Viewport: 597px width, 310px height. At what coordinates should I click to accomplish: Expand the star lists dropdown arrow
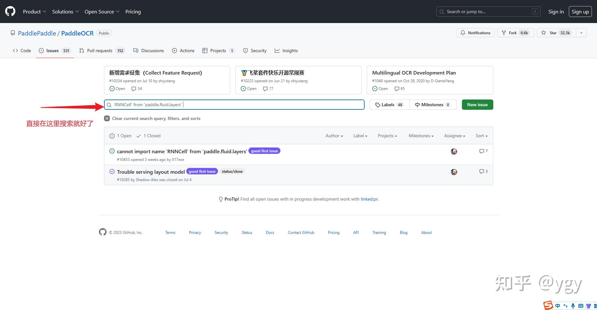pos(581,33)
